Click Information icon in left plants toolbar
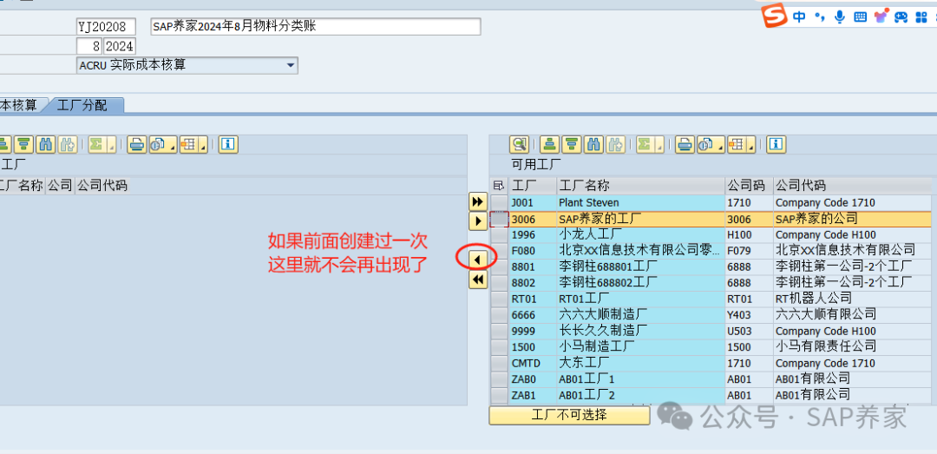This screenshot has width=937, height=454. pyautogui.click(x=228, y=144)
